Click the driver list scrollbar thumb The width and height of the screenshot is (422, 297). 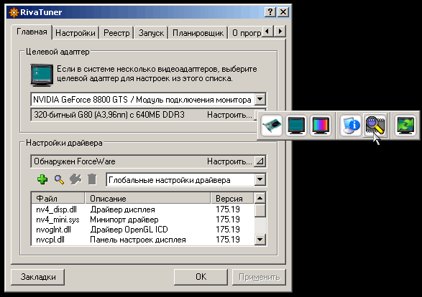[260, 210]
